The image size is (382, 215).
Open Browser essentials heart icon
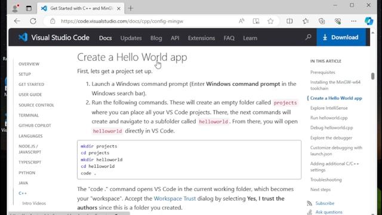click(338, 21)
